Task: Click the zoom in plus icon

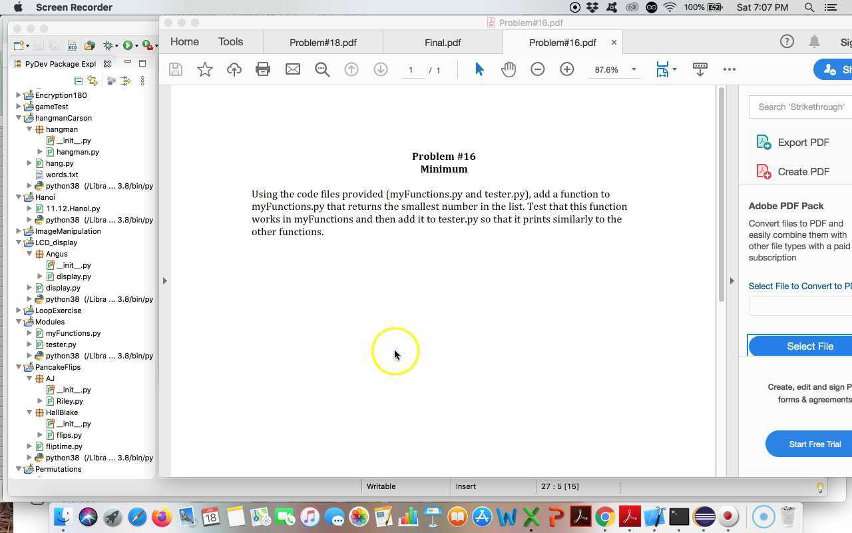Action: pos(567,69)
